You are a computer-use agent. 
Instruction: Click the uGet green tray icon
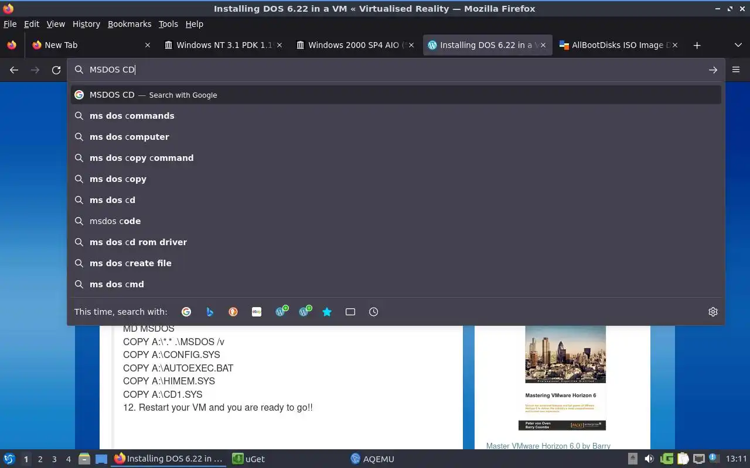[x=667, y=459]
